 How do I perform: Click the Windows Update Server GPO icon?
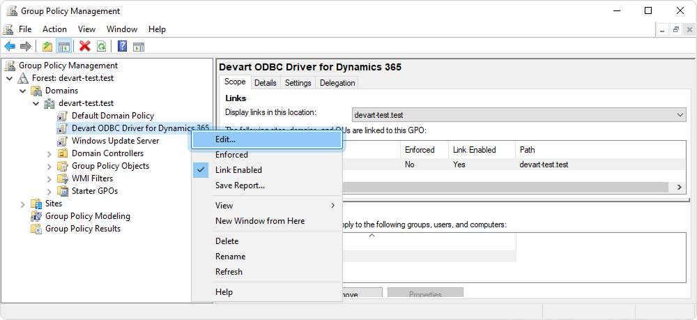click(x=62, y=141)
